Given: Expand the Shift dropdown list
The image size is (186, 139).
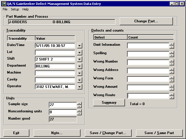Looking at the screenshot, I should coord(80,59).
